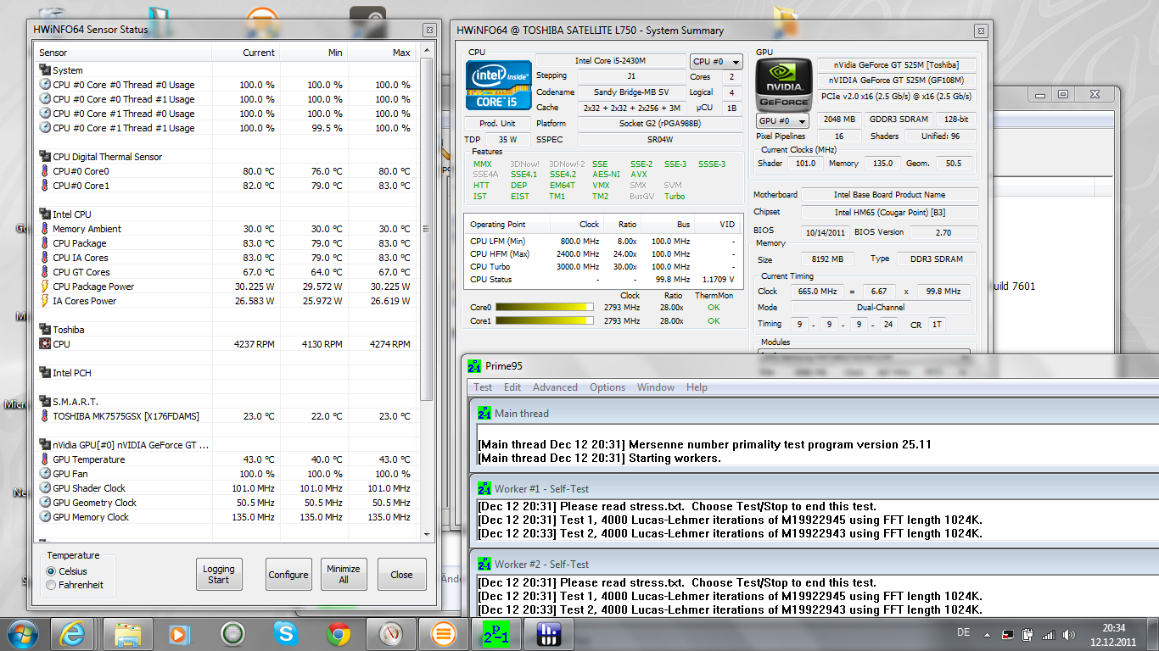Select the Memory Ambient sensor row
The image size is (1159, 651).
(226, 229)
